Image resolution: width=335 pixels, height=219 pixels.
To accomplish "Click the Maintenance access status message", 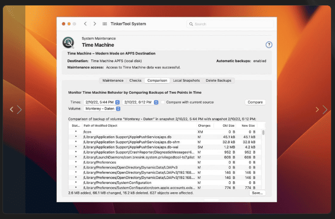I will point(143,67).
